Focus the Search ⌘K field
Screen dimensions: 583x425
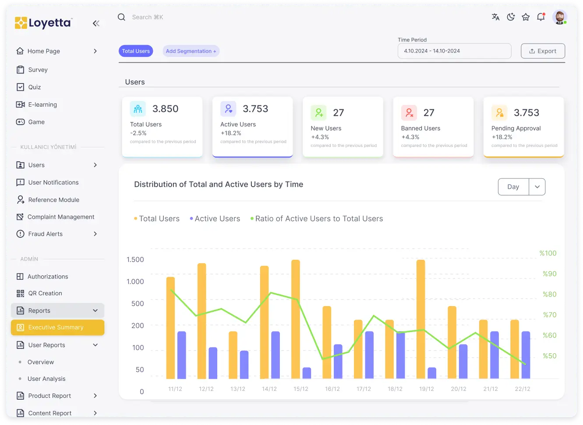pos(148,17)
